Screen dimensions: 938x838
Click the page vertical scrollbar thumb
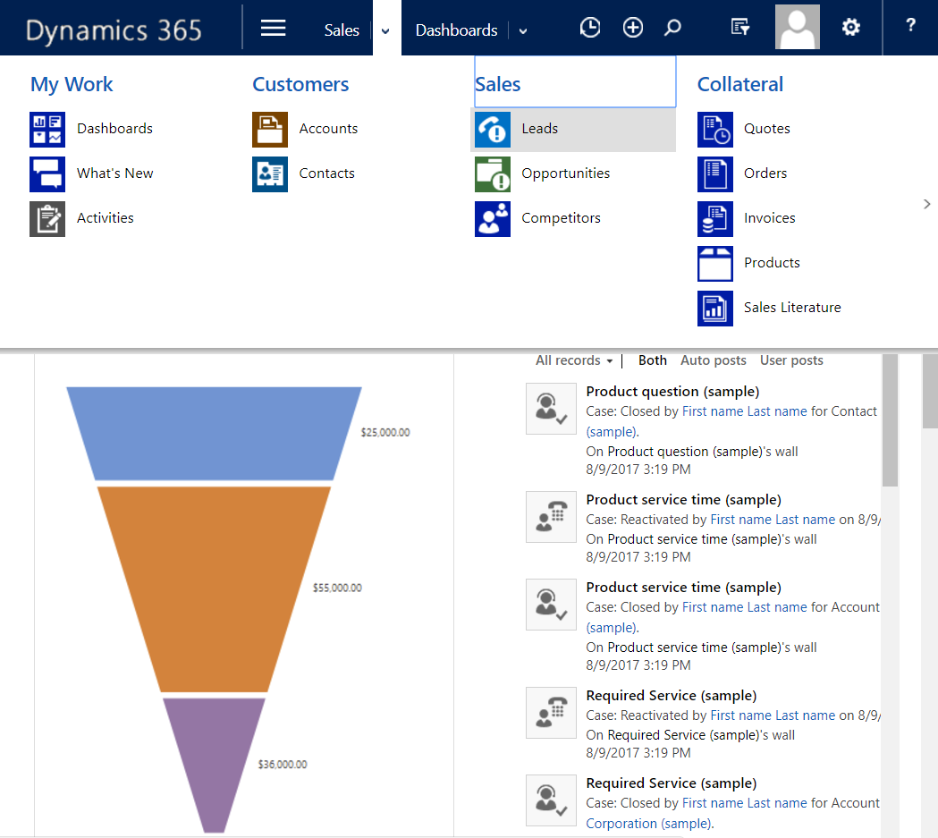point(930,391)
